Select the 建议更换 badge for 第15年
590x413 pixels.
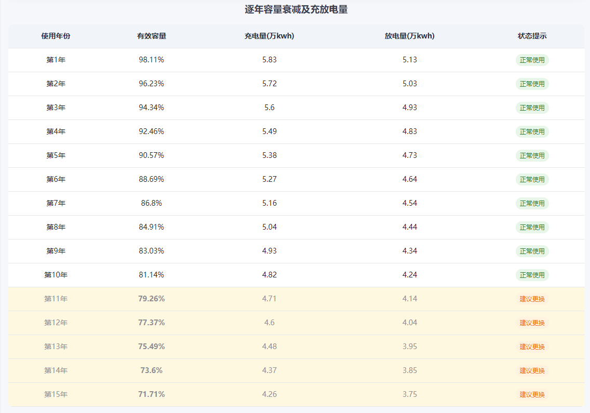tap(532, 395)
